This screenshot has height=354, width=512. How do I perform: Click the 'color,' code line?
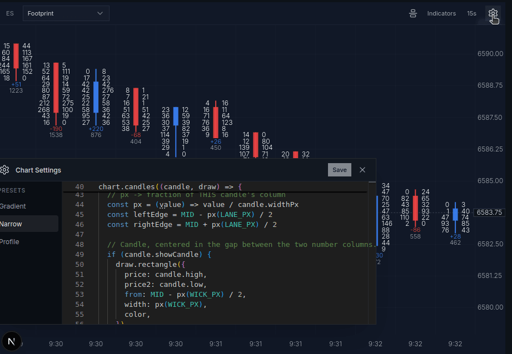coord(137,315)
